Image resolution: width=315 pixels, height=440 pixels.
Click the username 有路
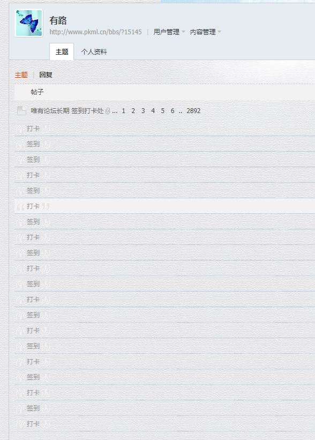58,20
